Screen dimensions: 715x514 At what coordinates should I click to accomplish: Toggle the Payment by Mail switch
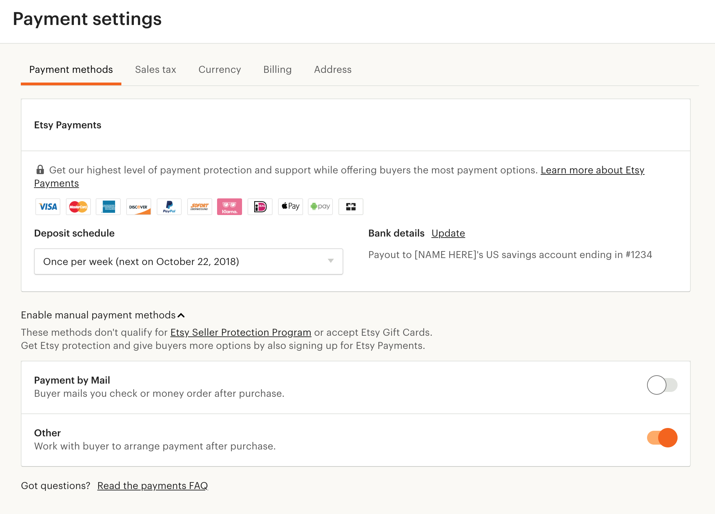point(662,385)
